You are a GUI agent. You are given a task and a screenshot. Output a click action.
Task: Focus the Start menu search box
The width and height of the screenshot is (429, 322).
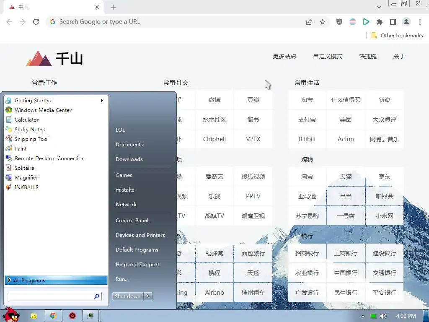tap(55, 296)
